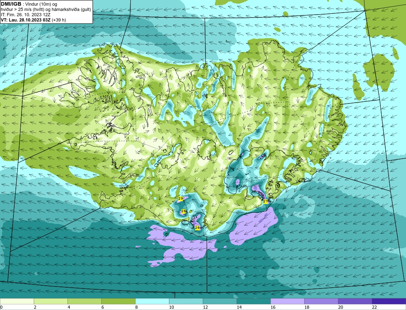Image resolution: width=406 pixels, height=310 pixels.
Task: Click the 26 gust marker on the south coast
Action: 197,228
